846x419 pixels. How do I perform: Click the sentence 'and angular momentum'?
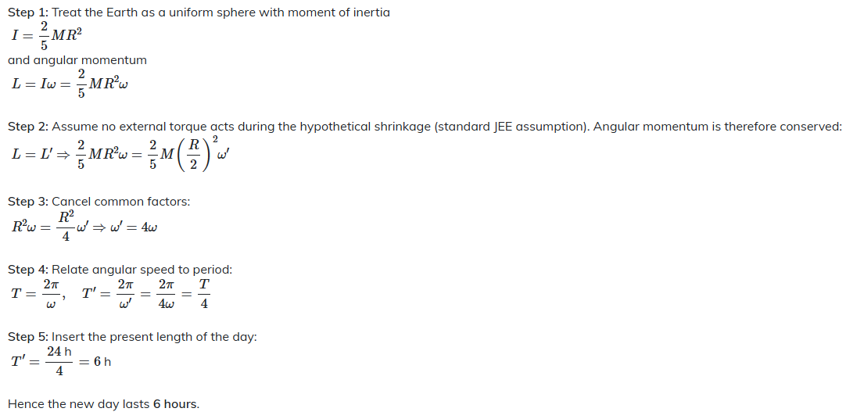pos(77,60)
